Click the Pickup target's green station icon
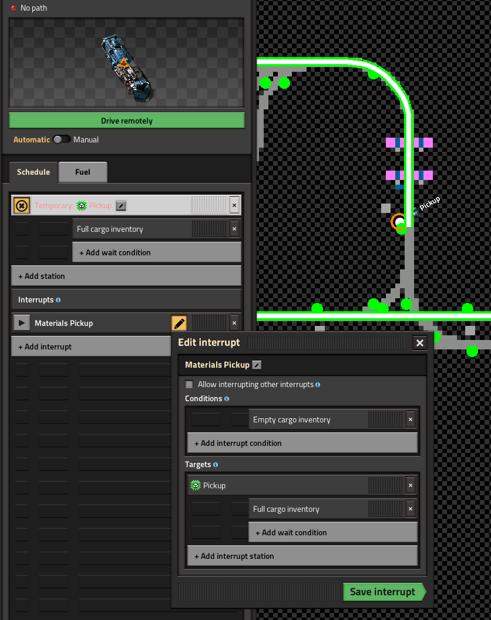The height and width of the screenshot is (620, 491). (196, 485)
